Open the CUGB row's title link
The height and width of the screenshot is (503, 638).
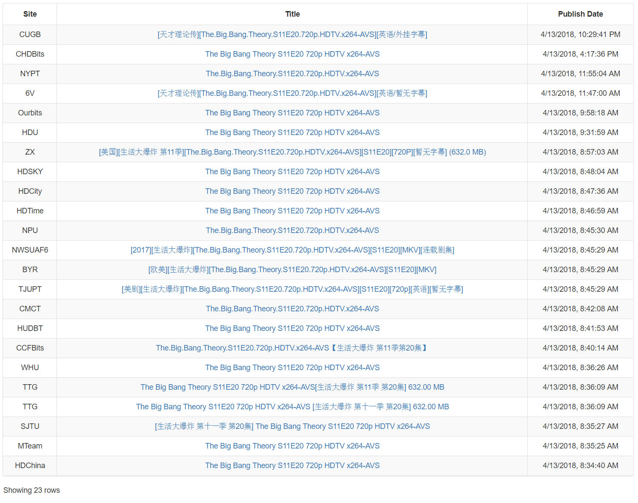292,34
